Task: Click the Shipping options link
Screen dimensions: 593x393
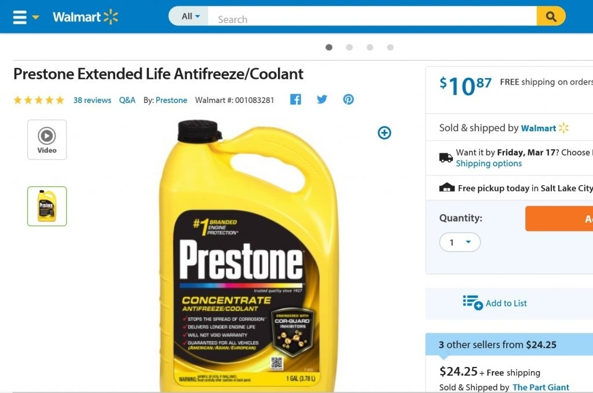Action: [489, 164]
